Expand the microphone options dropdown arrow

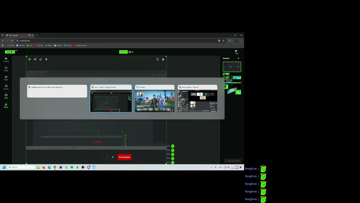[x=107, y=157]
